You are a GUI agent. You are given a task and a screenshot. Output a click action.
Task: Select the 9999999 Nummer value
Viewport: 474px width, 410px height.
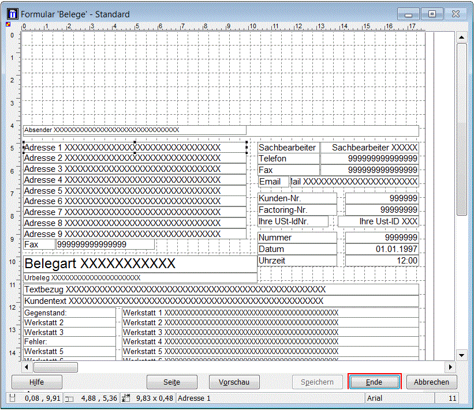click(382, 238)
